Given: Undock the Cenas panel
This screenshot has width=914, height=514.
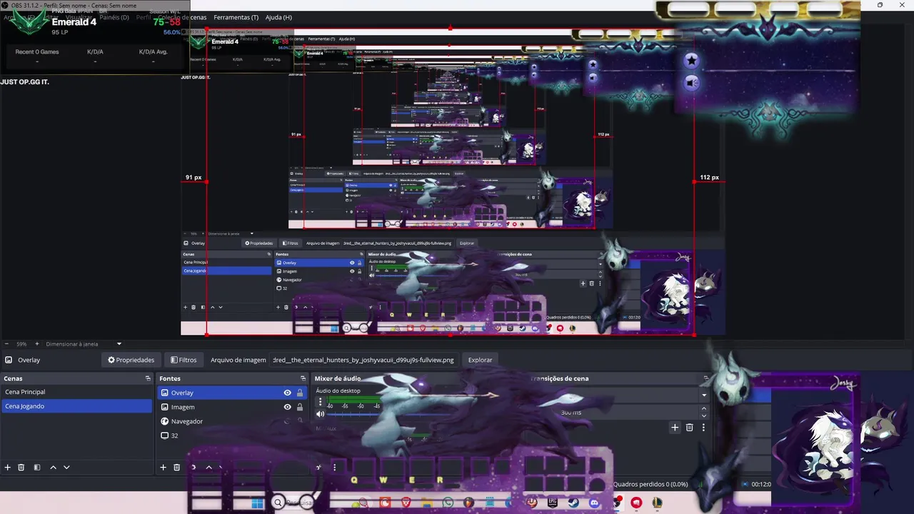Looking at the screenshot, I should click(x=148, y=378).
